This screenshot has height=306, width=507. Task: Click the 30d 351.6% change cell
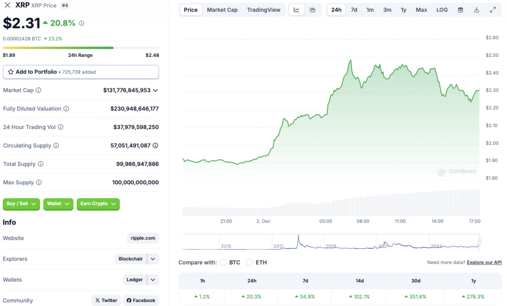pos(415,297)
